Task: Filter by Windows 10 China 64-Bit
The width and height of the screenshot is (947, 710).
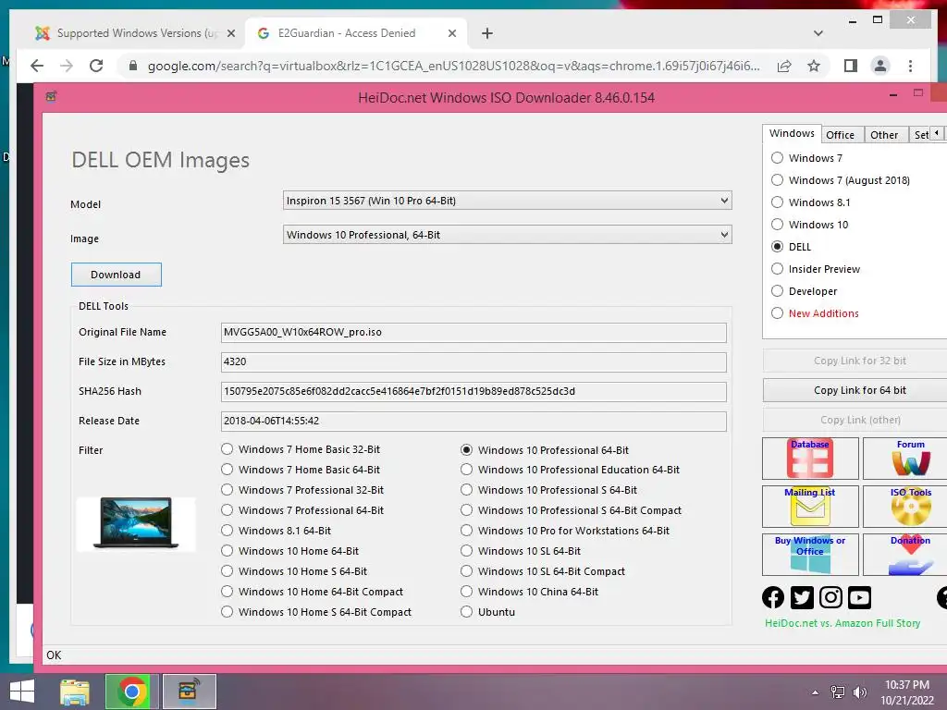Action: click(530, 592)
